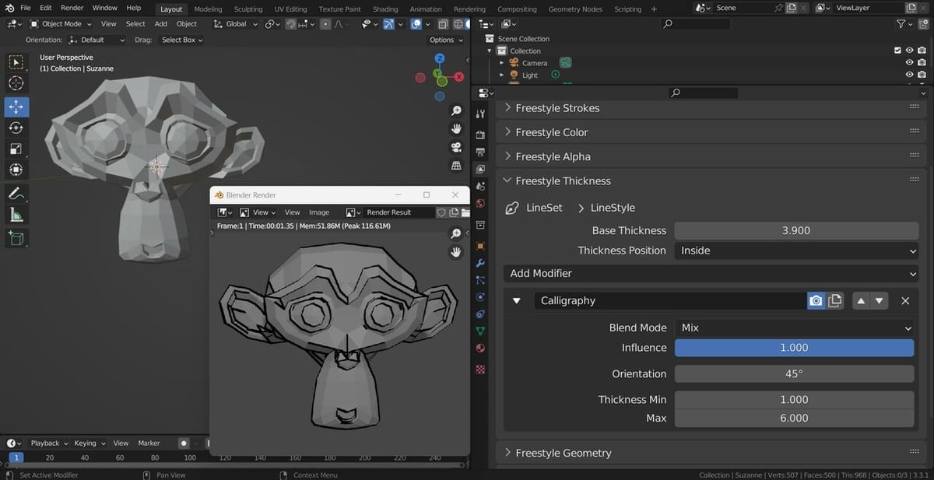Click the 3D viewport pan hand icon
The image size is (934, 480).
pyautogui.click(x=456, y=129)
